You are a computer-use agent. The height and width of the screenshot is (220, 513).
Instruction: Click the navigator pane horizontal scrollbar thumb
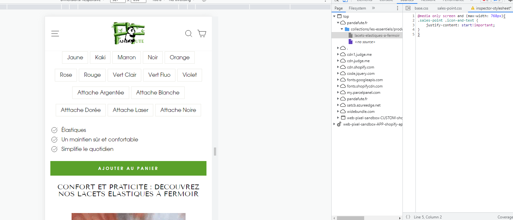click(350, 218)
